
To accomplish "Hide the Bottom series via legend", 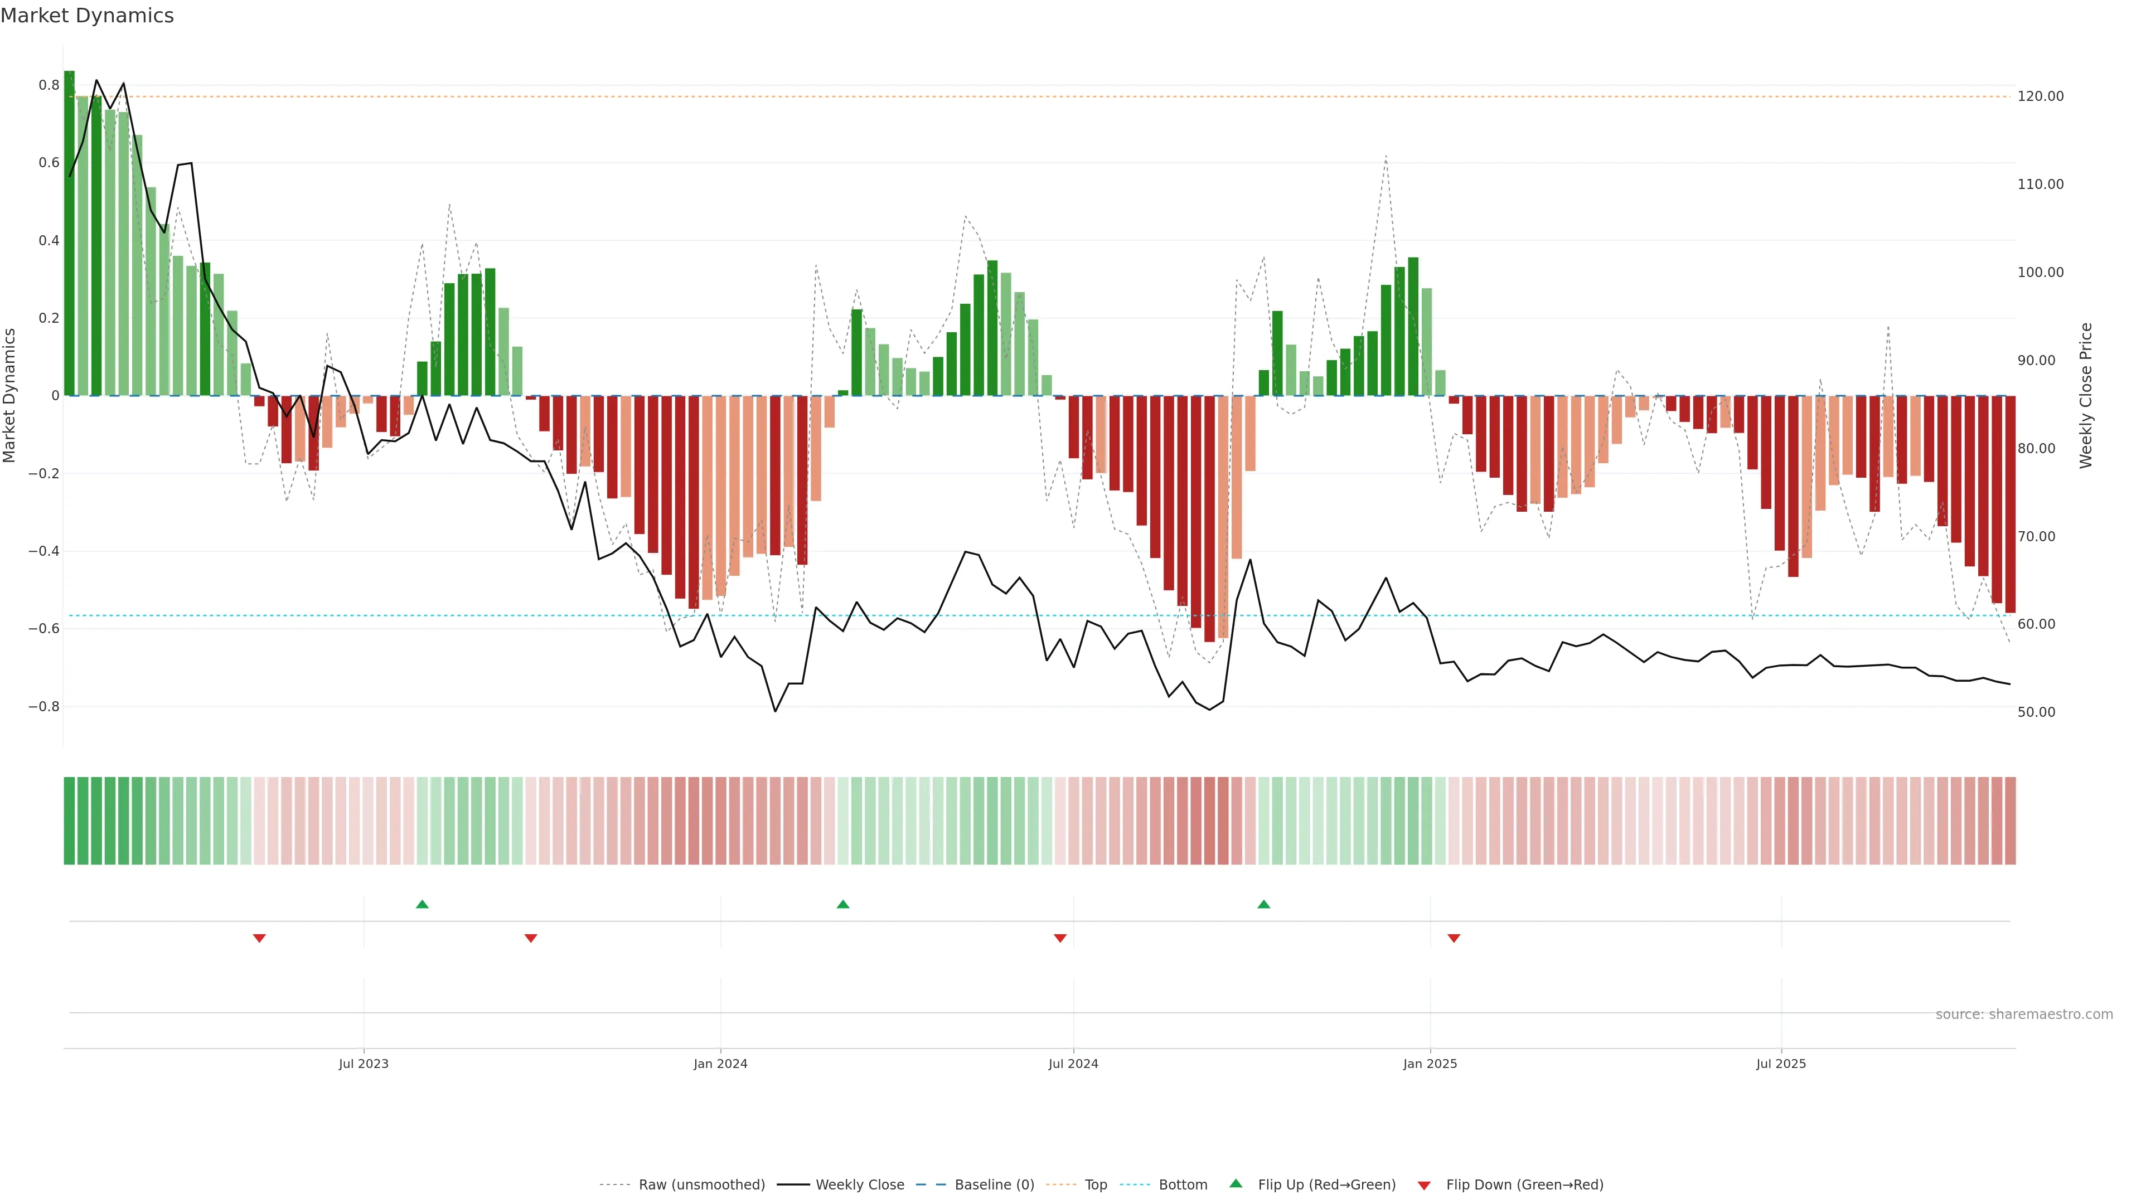I will pos(1183,1185).
